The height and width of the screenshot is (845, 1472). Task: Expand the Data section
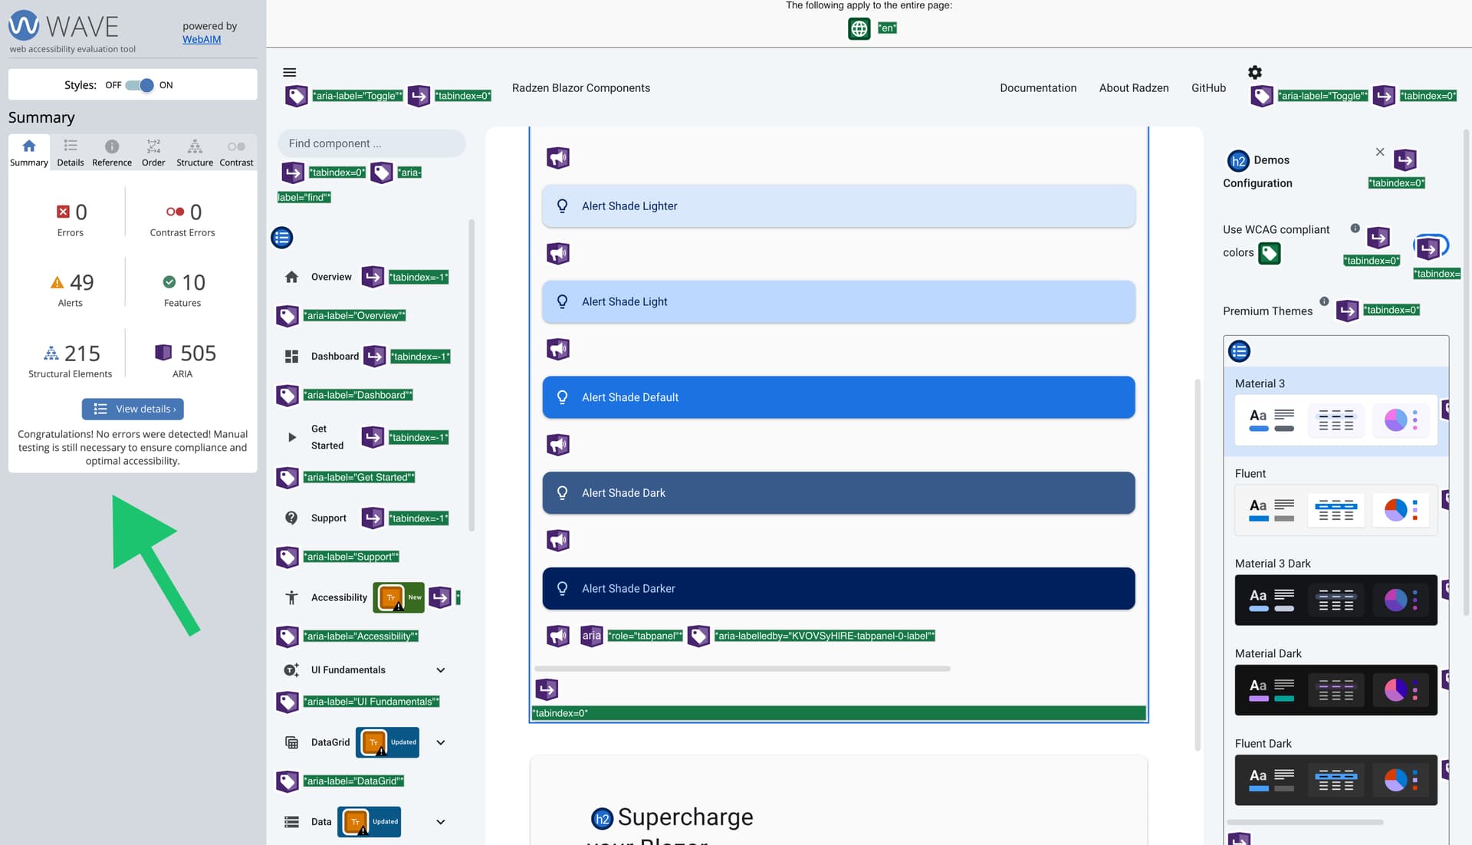[x=440, y=821]
